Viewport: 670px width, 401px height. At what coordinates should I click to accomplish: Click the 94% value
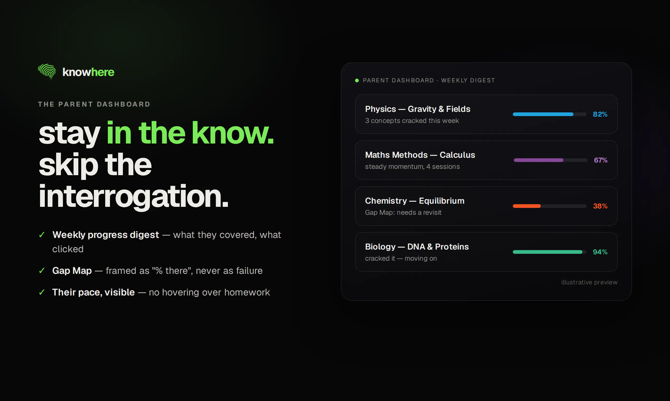tap(600, 252)
